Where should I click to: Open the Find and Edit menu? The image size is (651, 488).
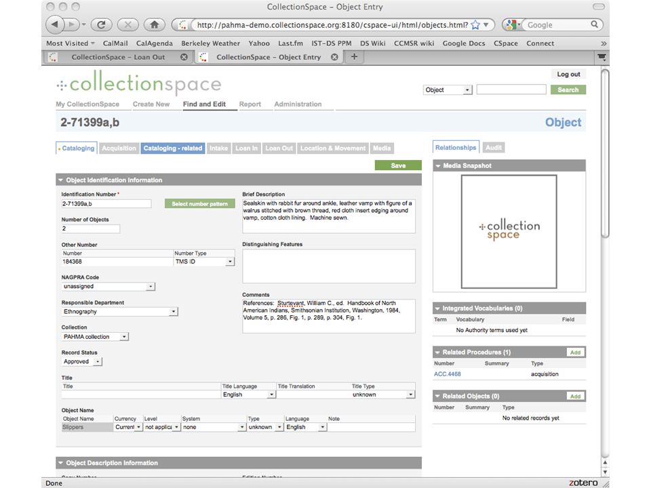coord(204,104)
